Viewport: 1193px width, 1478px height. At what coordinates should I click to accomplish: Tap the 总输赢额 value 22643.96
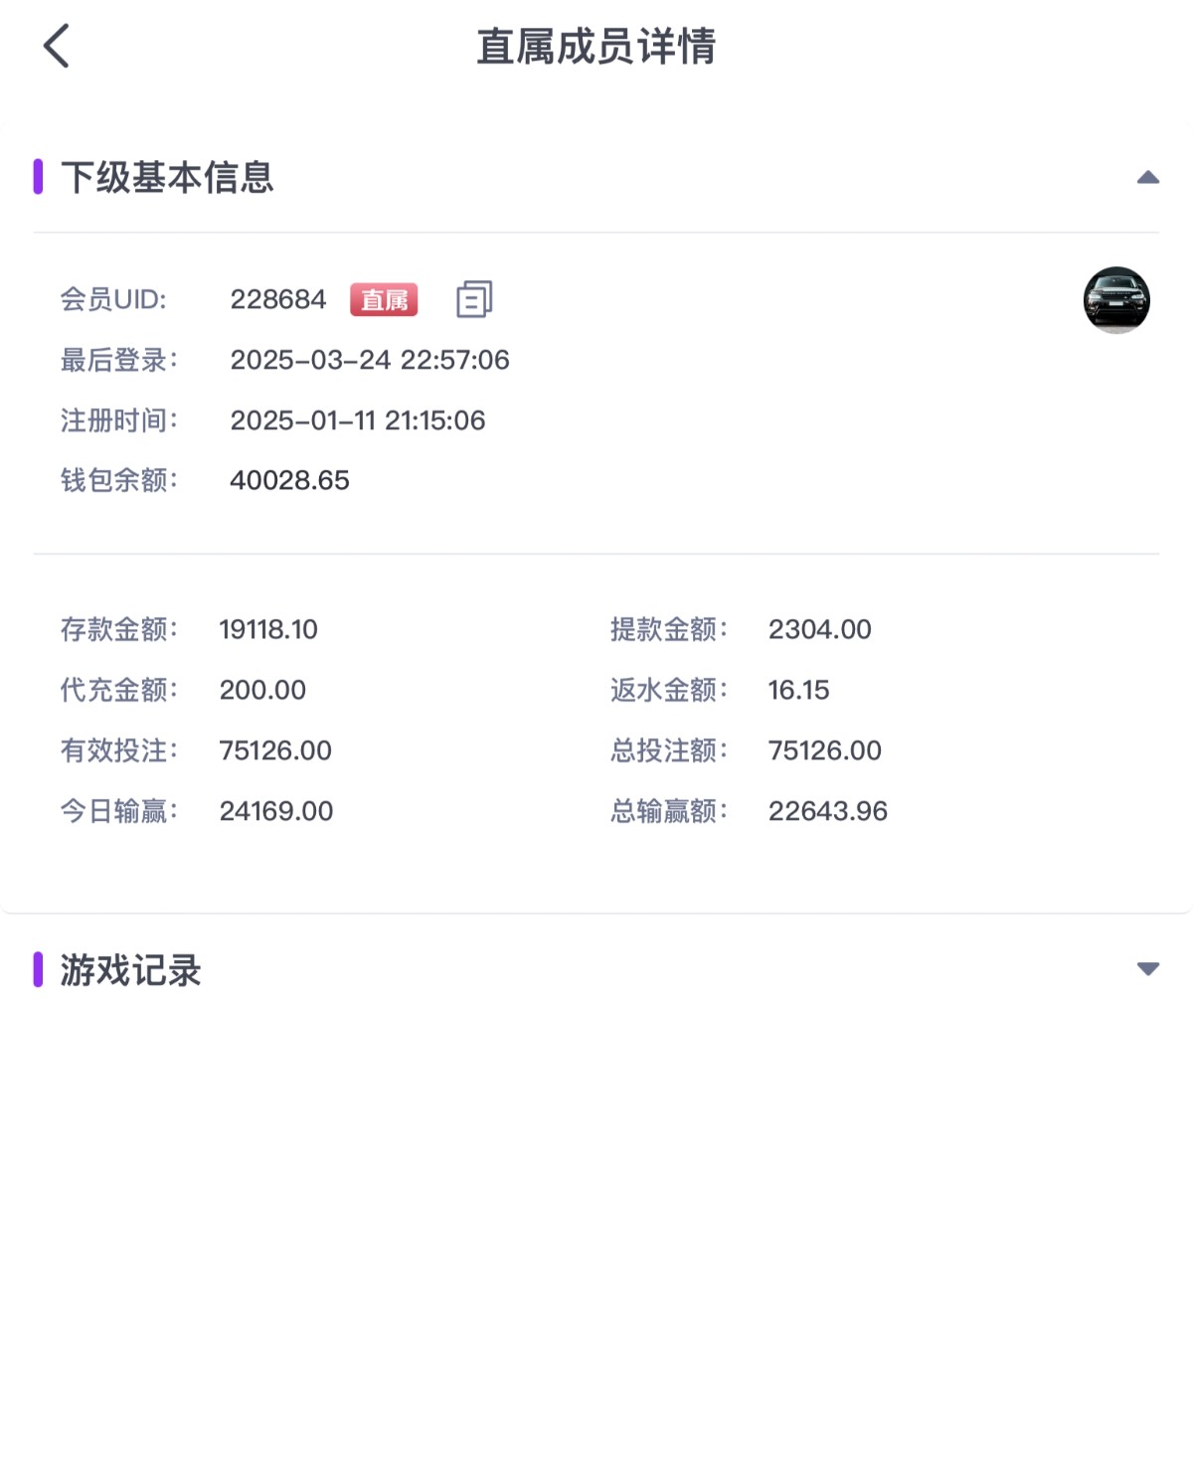[827, 811]
